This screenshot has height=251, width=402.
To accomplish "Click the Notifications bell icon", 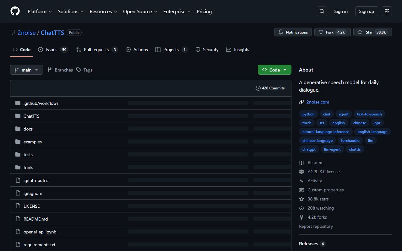I will [280, 32].
